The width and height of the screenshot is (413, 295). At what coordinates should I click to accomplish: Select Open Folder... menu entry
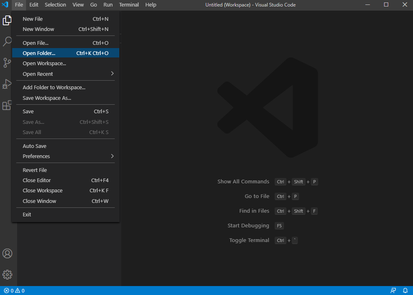click(66, 53)
